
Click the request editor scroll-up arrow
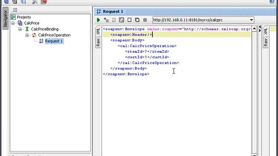254,29
